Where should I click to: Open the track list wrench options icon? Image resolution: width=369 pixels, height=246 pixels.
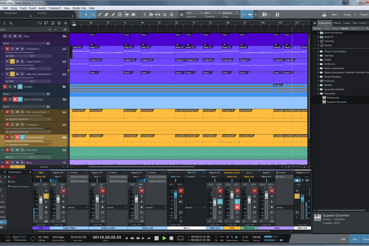click(11, 23)
